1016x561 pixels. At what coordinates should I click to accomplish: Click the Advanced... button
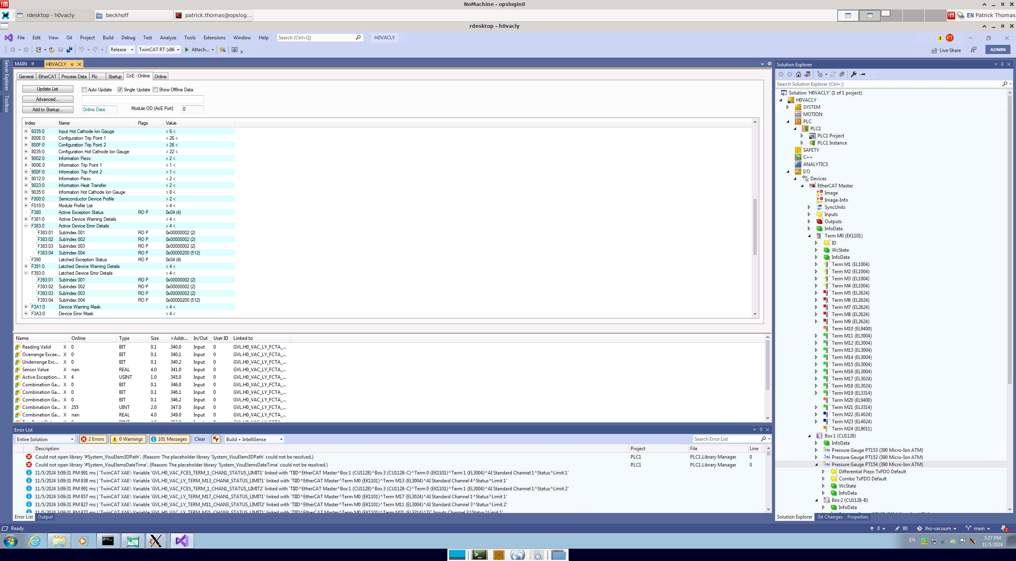click(x=48, y=99)
